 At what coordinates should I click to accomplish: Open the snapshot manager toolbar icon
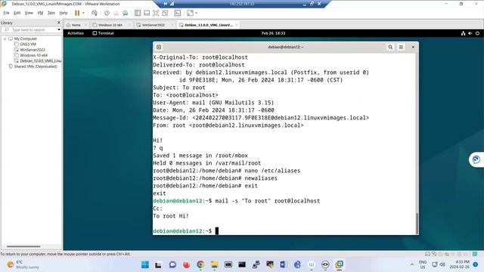tap(126, 13)
